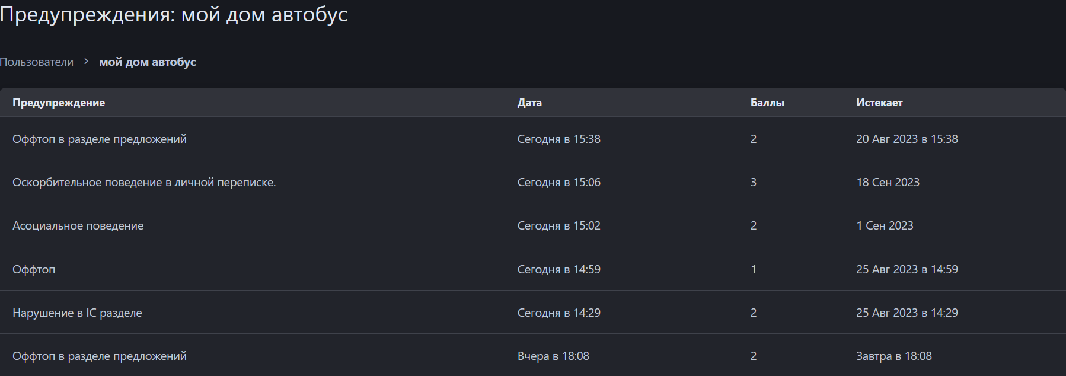Select the Нарушение в IC разделе warning
The image size is (1066, 376).
point(77,313)
